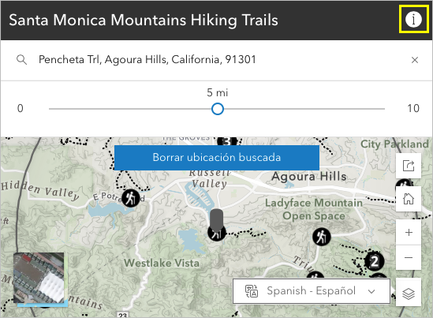This screenshot has width=433, height=318.
Task: Open the share map icon
Action: click(x=409, y=166)
